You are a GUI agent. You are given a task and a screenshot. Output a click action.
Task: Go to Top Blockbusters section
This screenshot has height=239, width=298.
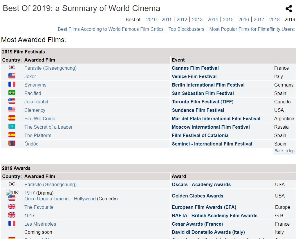coord(186,29)
